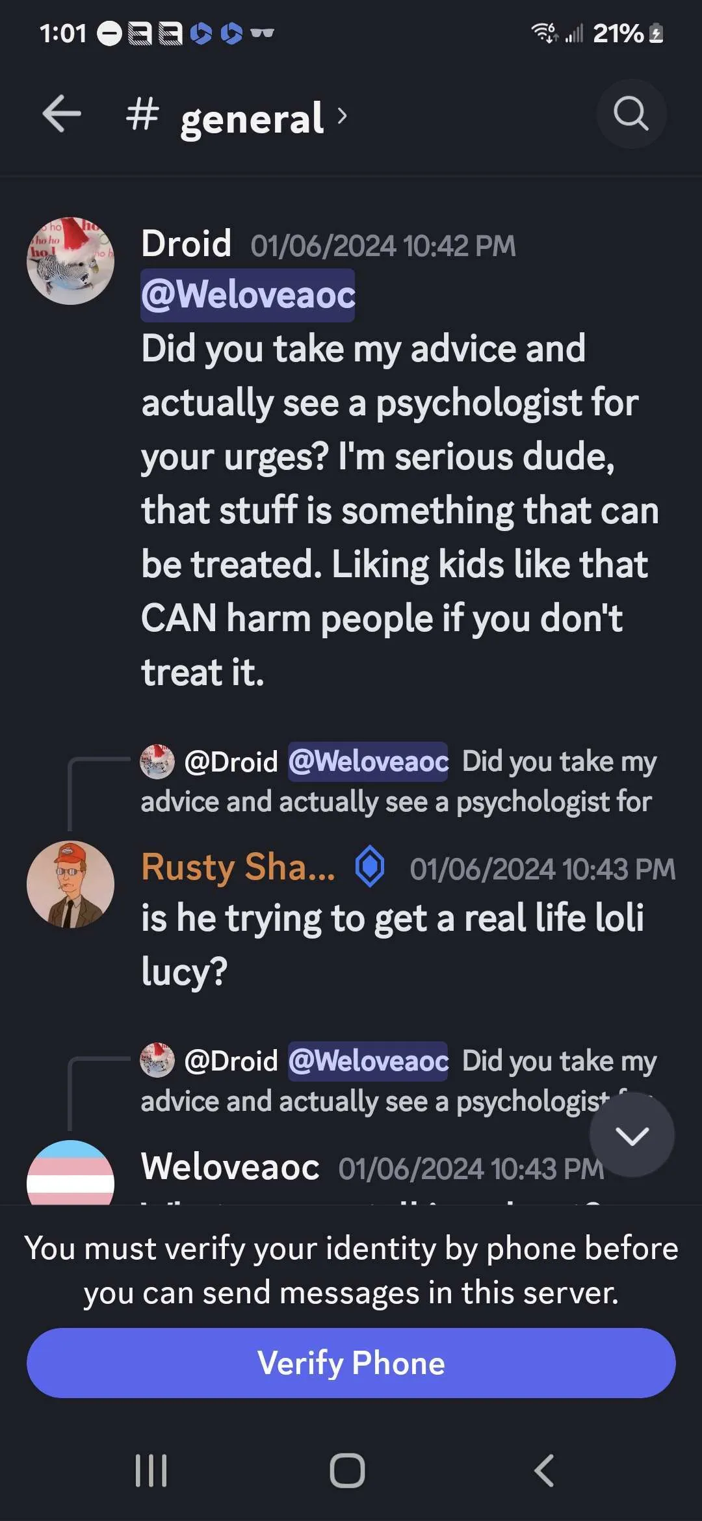The width and height of the screenshot is (702, 1521).
Task: Open the replied-to Droid preview above Rusty's message
Action: pyautogui.click(x=398, y=781)
